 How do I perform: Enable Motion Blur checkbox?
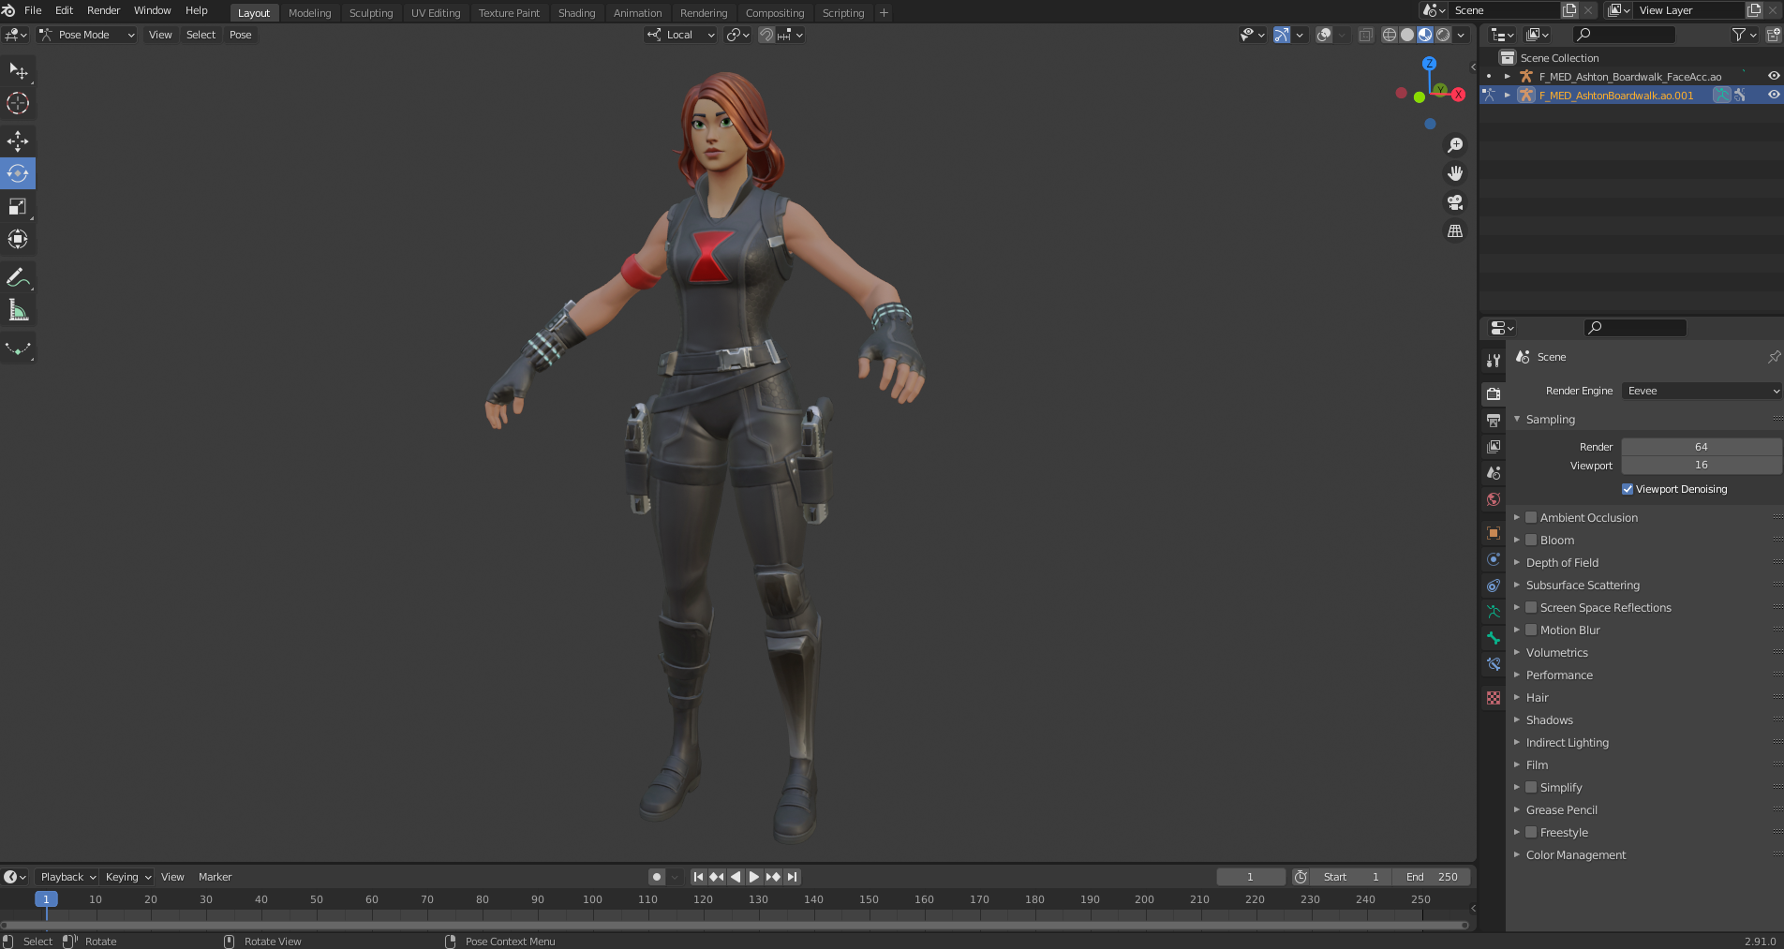(x=1531, y=630)
